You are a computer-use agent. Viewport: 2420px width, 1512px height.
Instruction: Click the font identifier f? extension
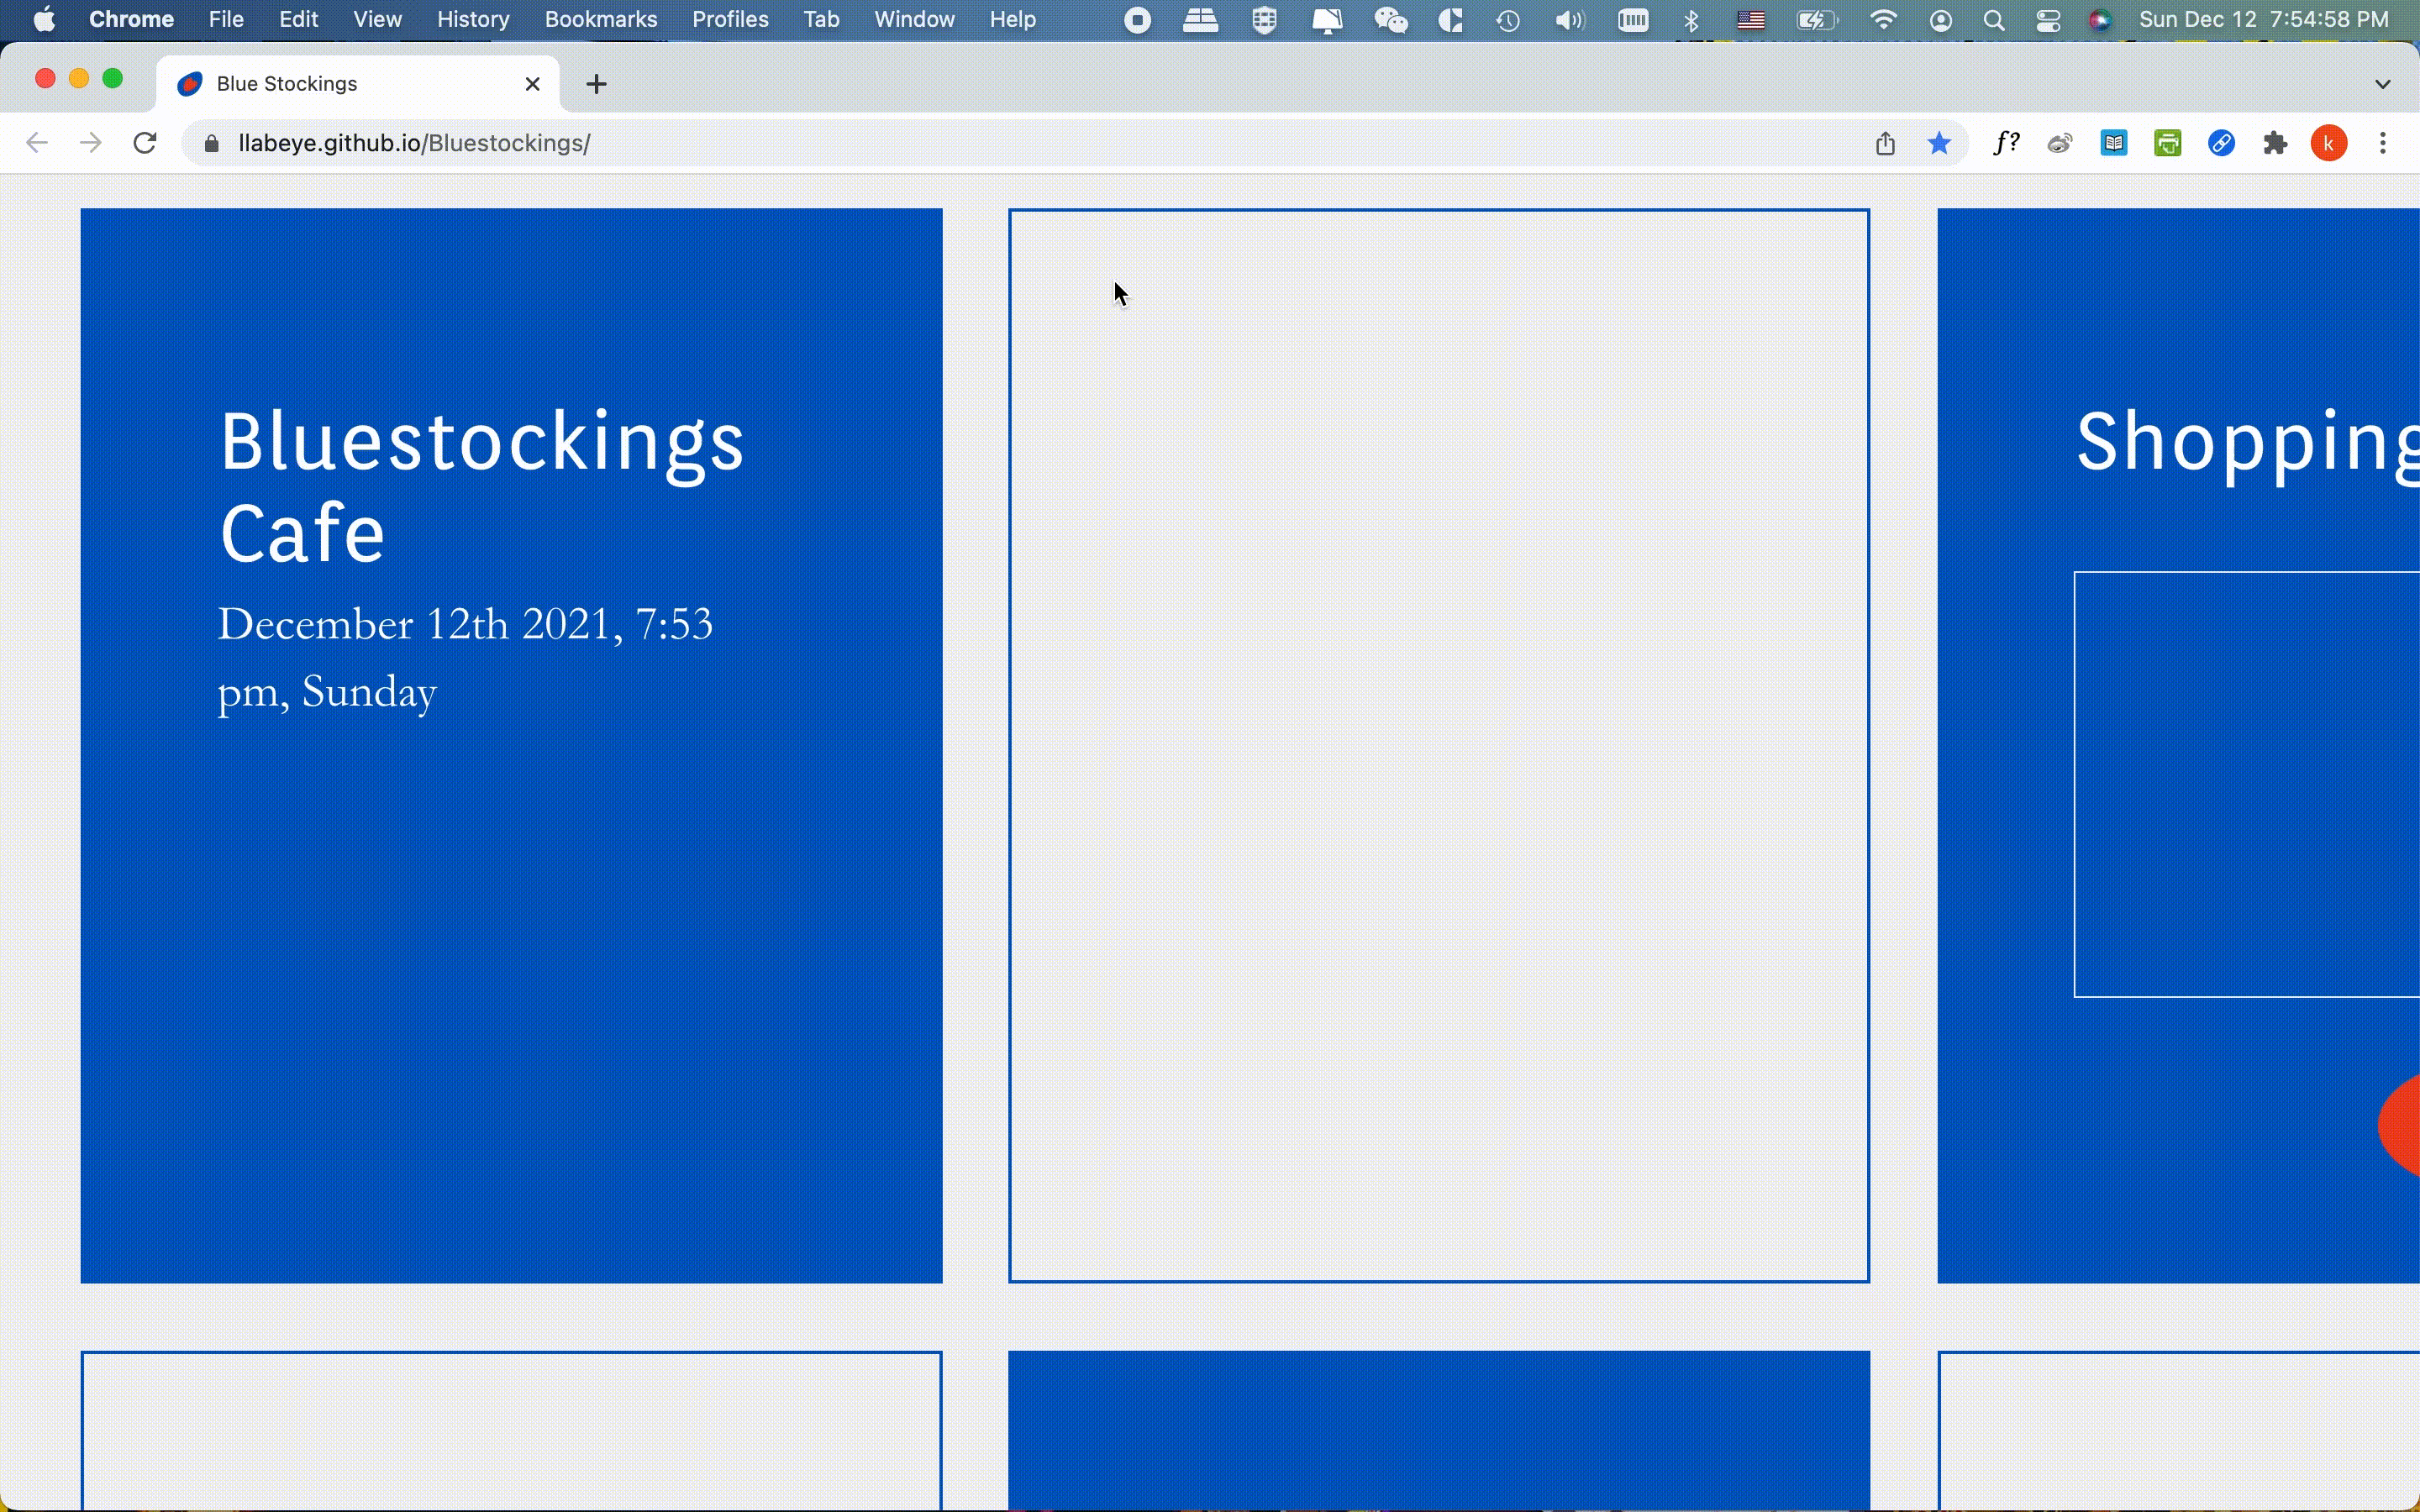click(x=2005, y=143)
